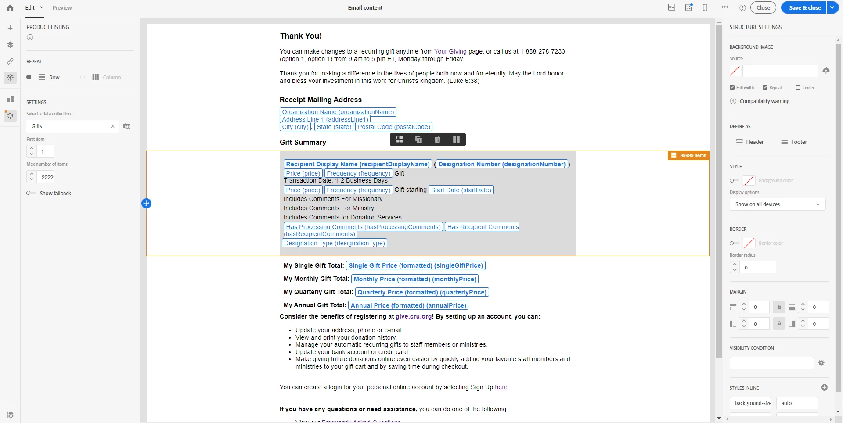
Task: Focus the Visibility condition field
Action: tap(772, 363)
